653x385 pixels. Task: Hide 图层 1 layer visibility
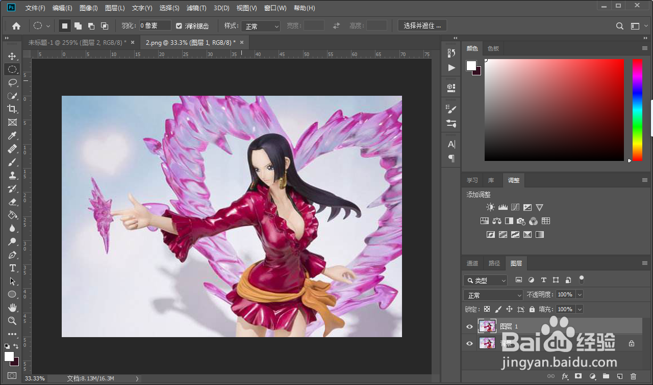(470, 326)
